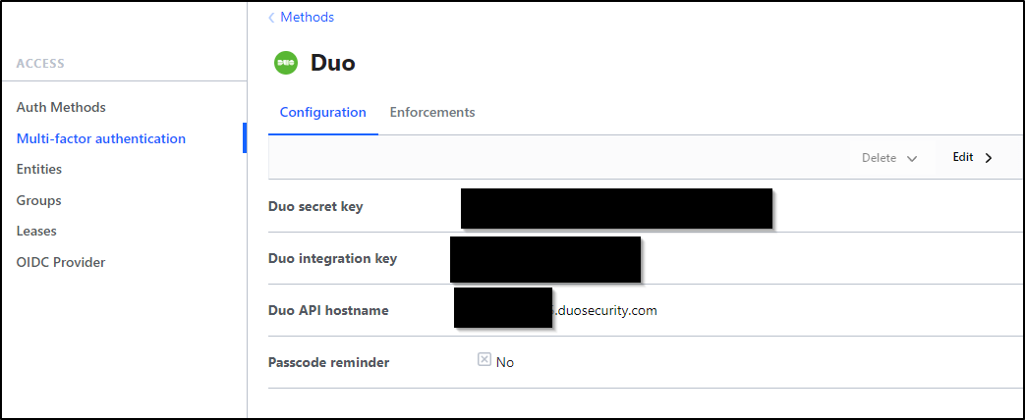Viewport: 1025px width, 420px height.
Task: Click the green Duo logo icon
Action: coord(285,63)
